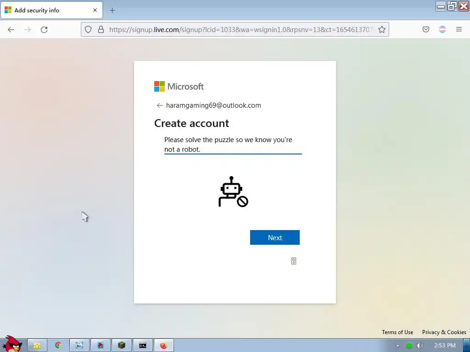Click the 2:53 PM clock
The width and height of the screenshot is (470, 352).
(445, 346)
